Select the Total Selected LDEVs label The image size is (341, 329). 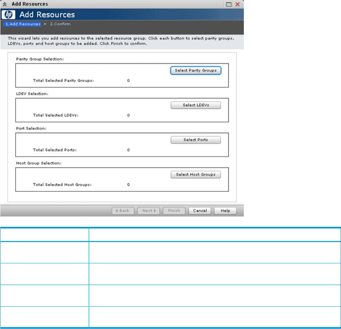(x=55, y=115)
